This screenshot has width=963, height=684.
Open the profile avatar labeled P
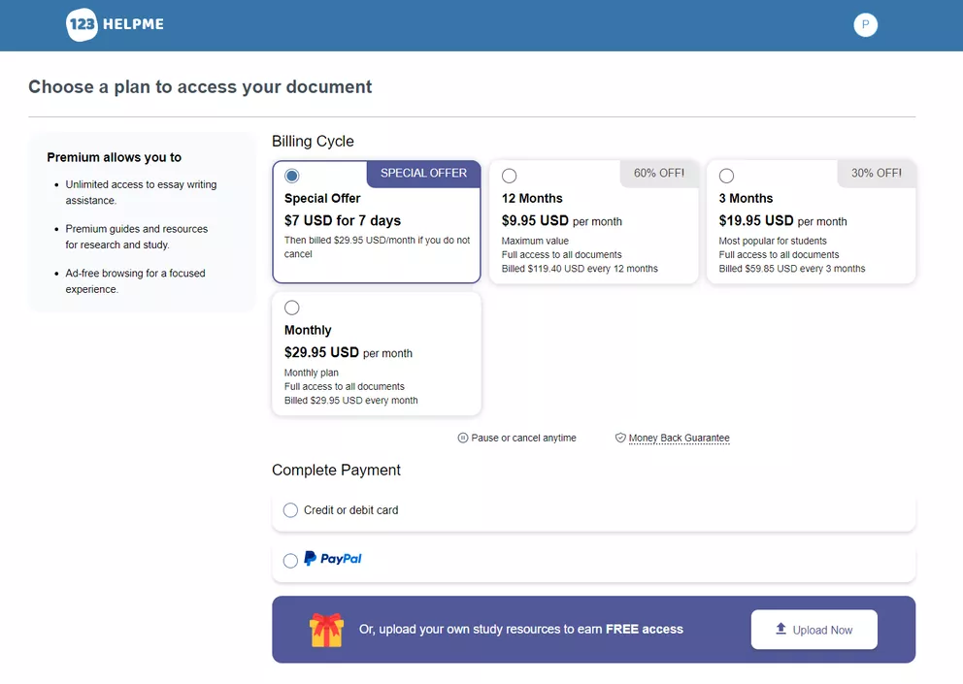tap(865, 24)
